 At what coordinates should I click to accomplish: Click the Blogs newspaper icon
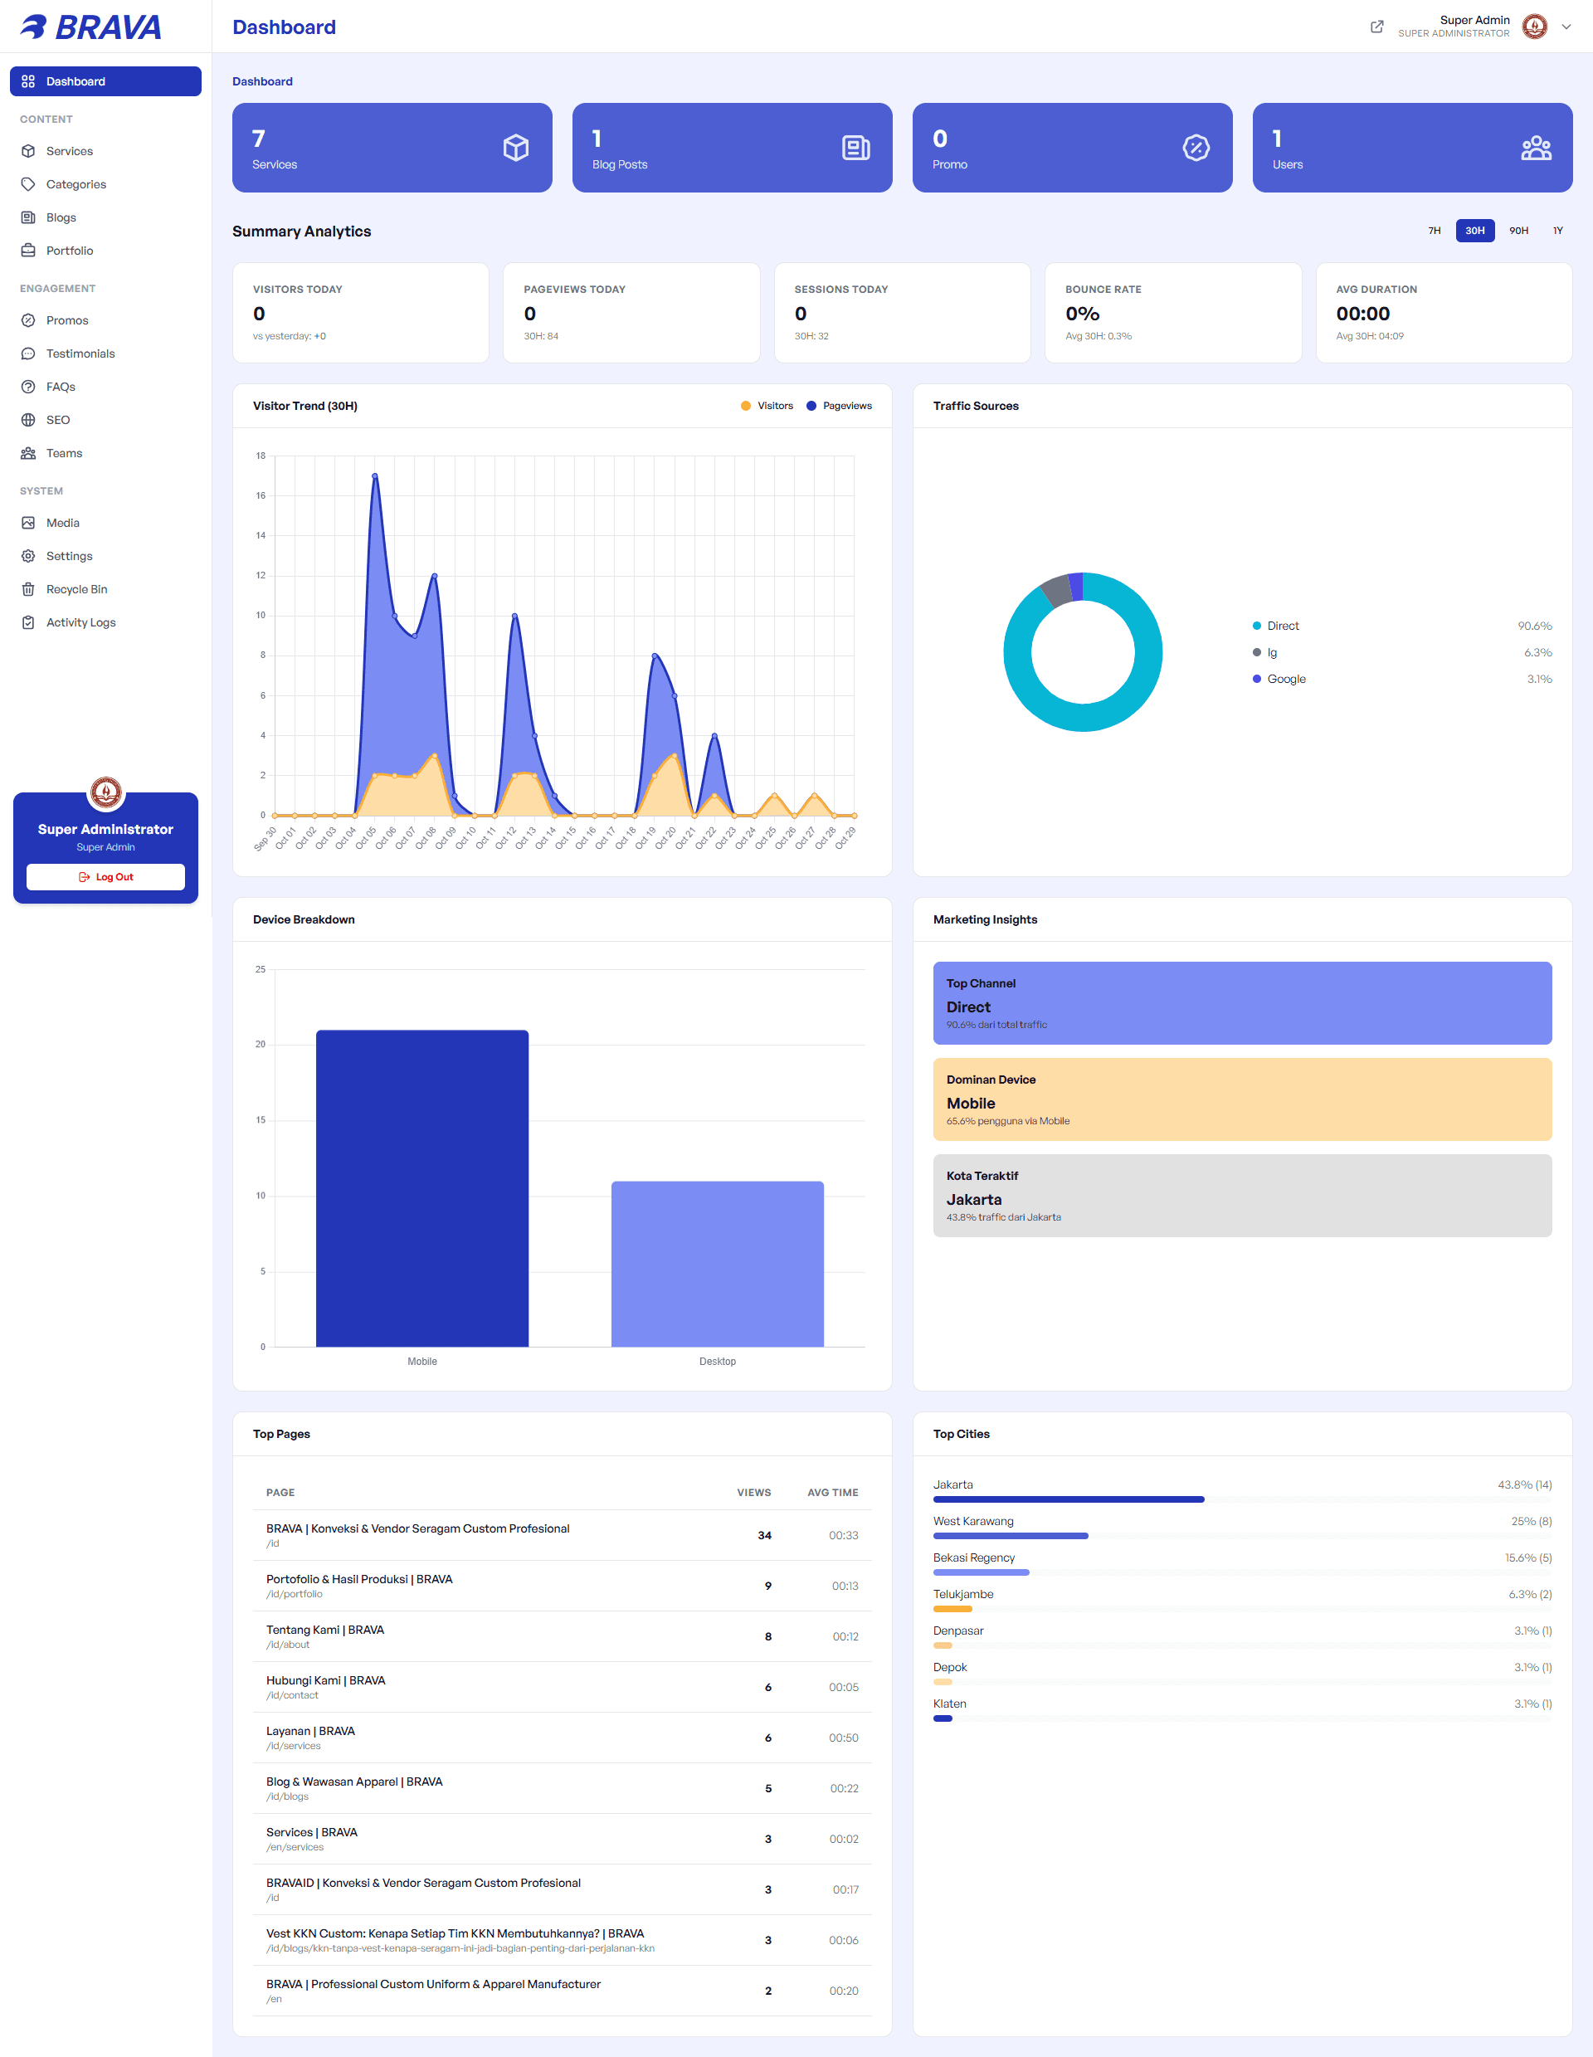click(x=28, y=217)
